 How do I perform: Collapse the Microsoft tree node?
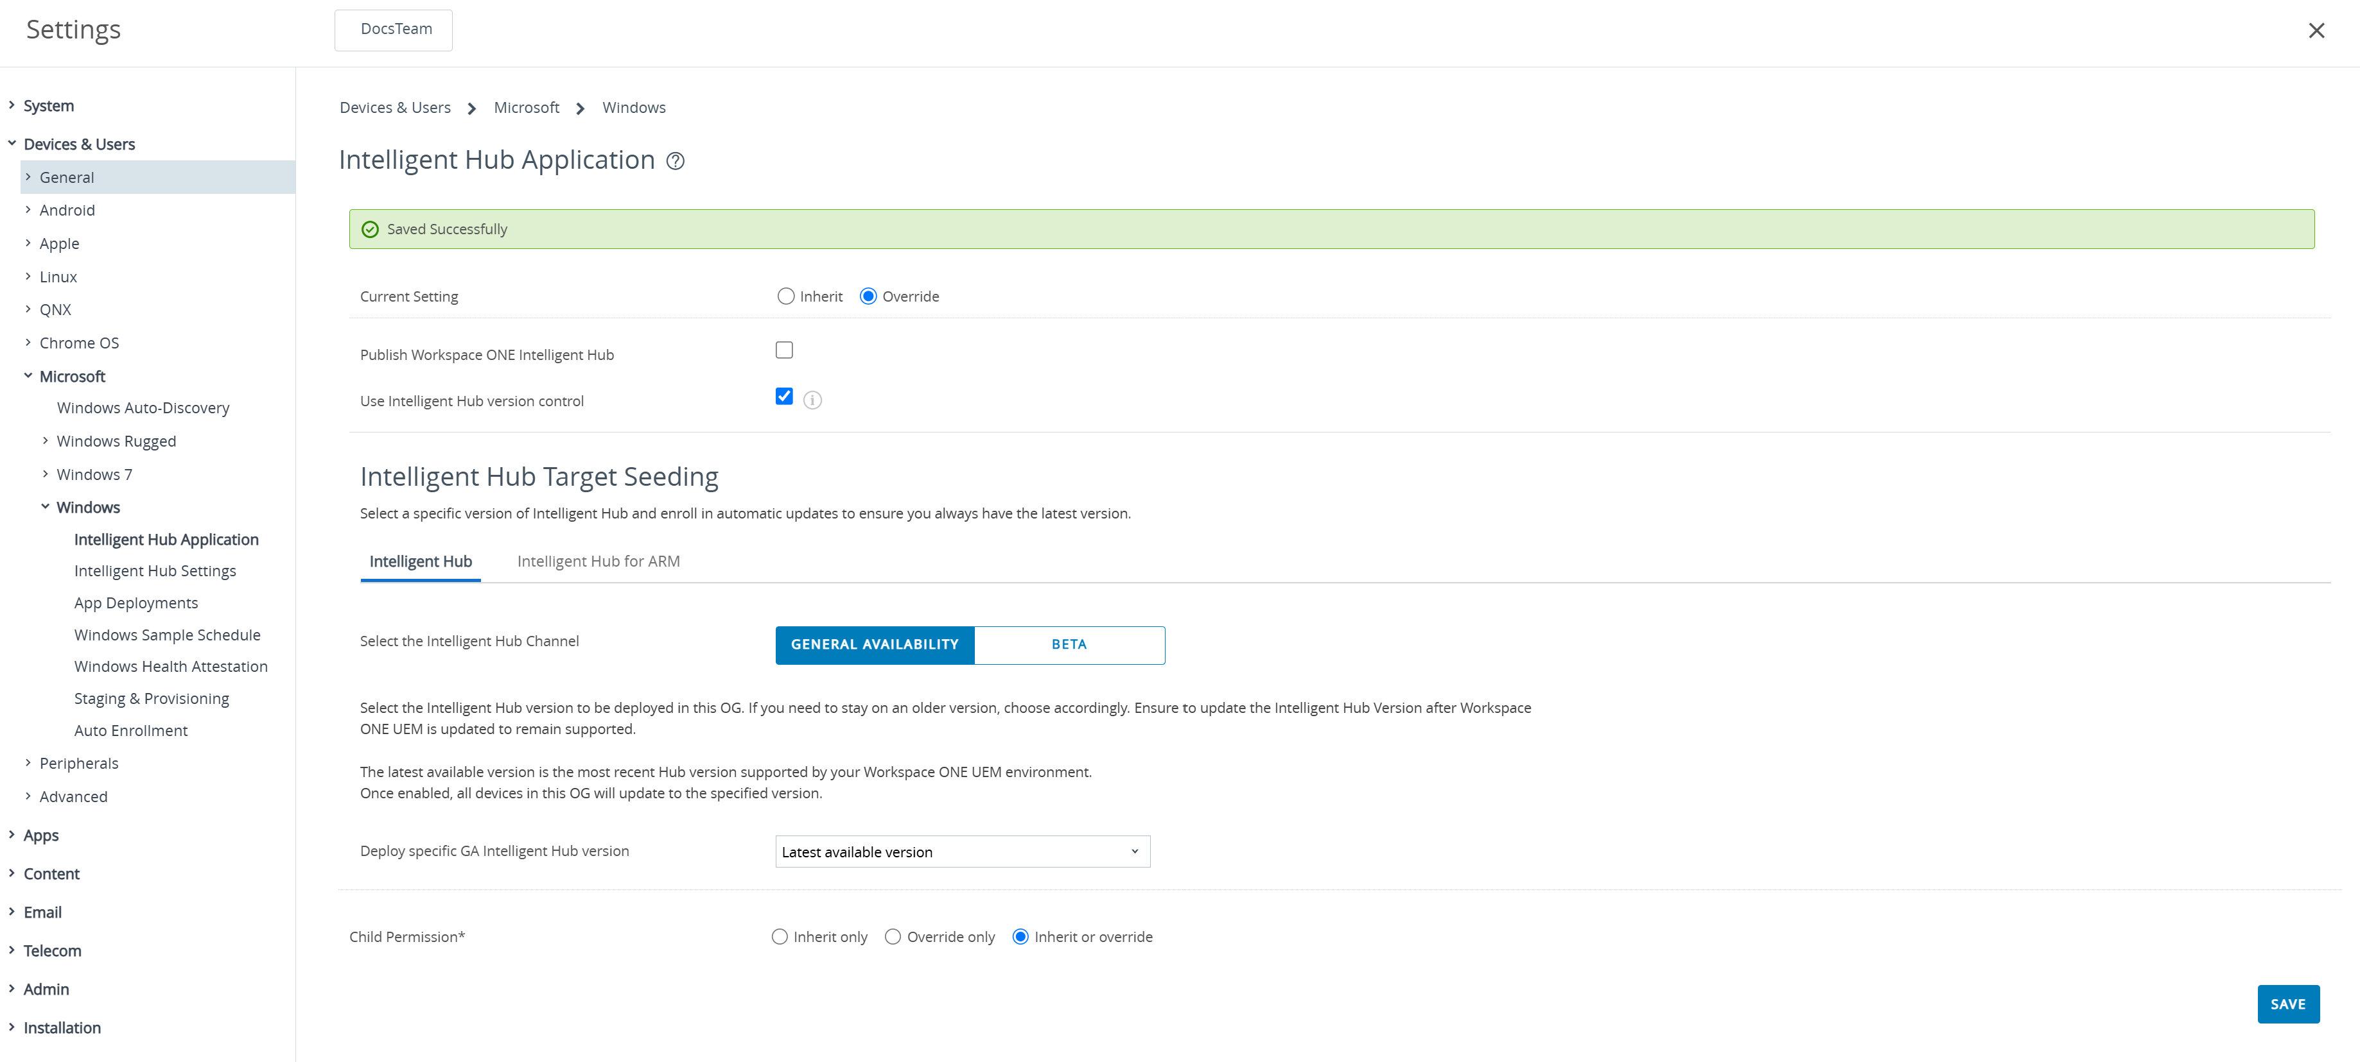coord(28,376)
